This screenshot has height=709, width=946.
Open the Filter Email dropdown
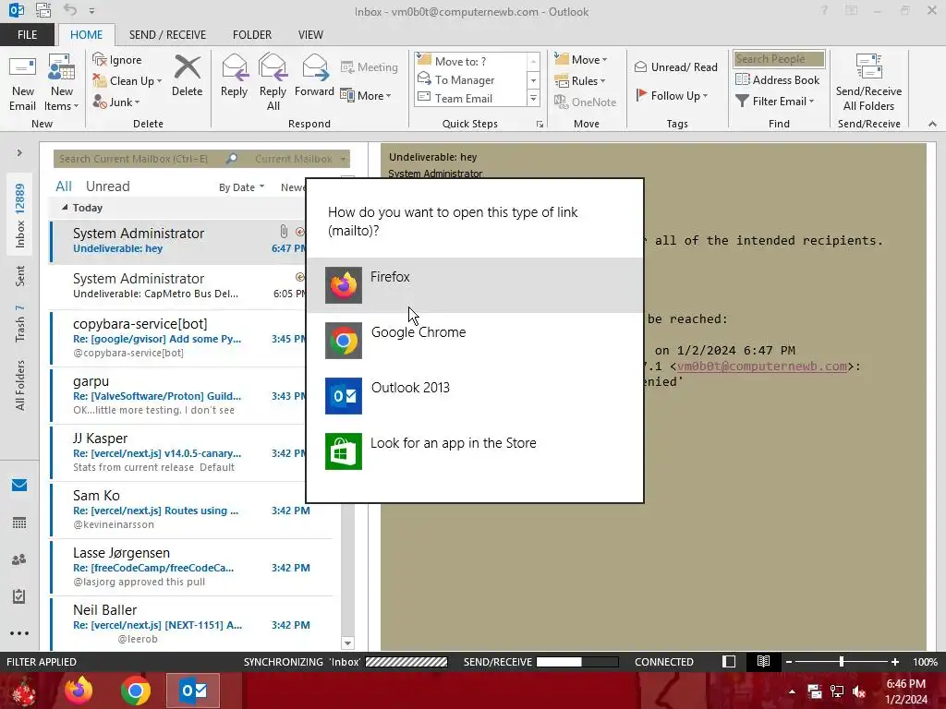[775, 102]
